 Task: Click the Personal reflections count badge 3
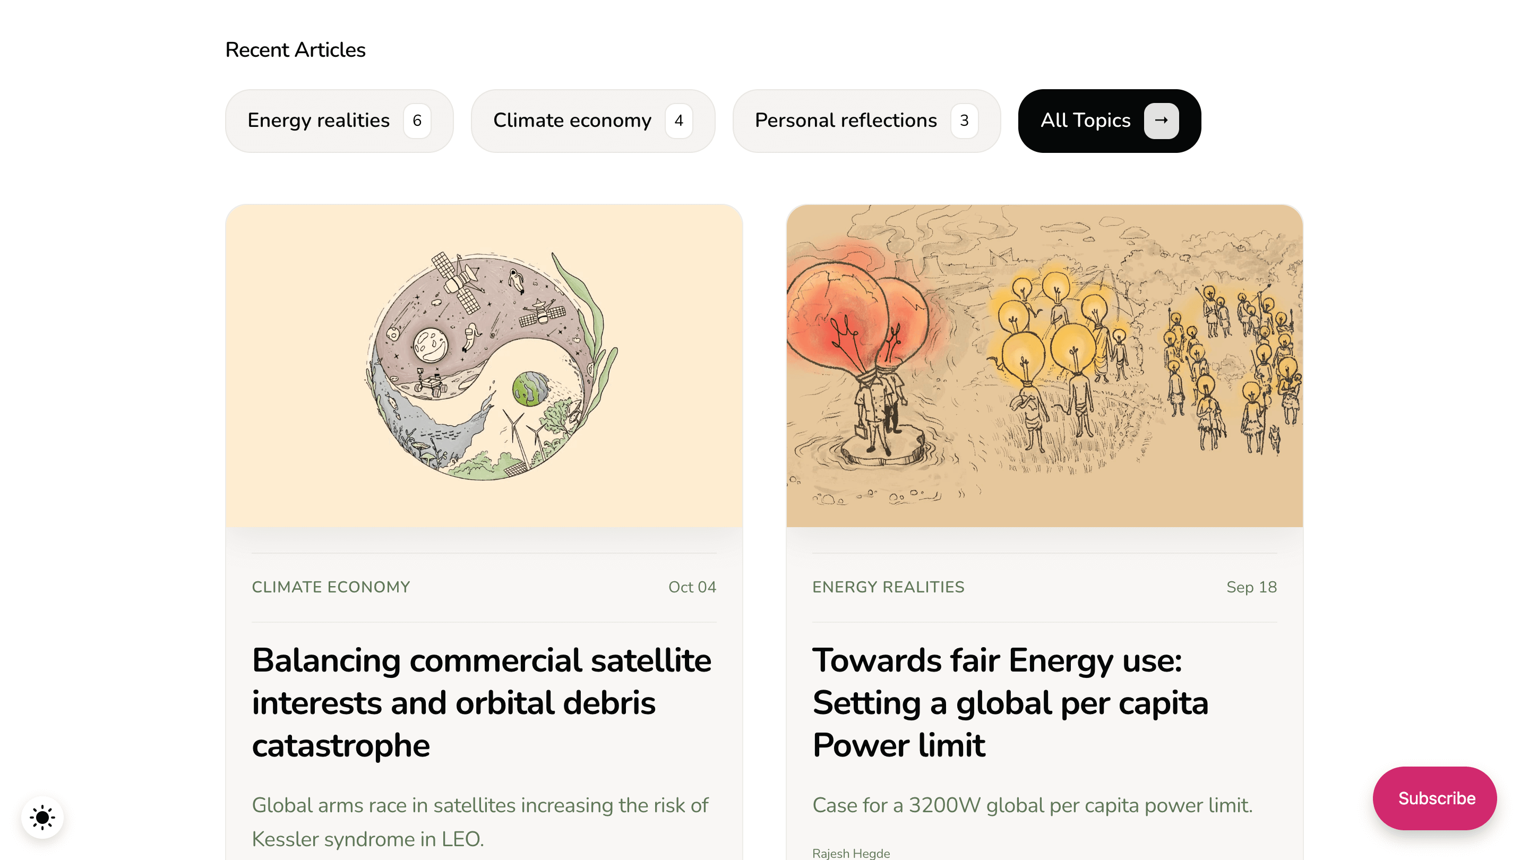pos(964,121)
